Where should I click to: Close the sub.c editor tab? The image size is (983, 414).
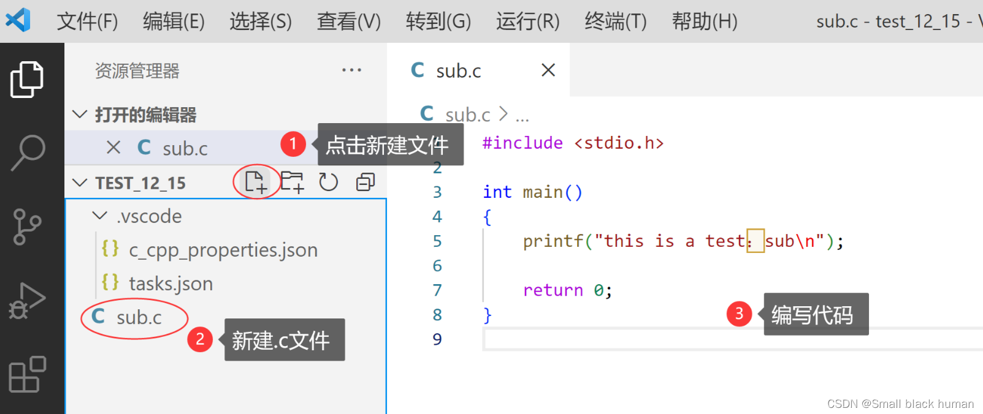tap(548, 70)
